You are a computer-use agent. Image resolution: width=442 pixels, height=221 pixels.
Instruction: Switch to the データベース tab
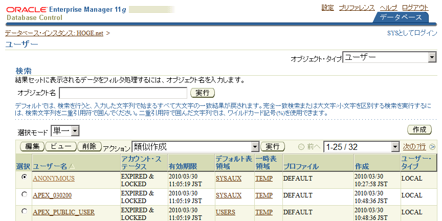pyautogui.click(x=401, y=17)
